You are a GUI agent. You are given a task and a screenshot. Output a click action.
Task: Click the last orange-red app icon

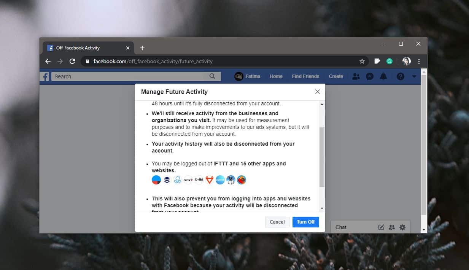(242, 180)
